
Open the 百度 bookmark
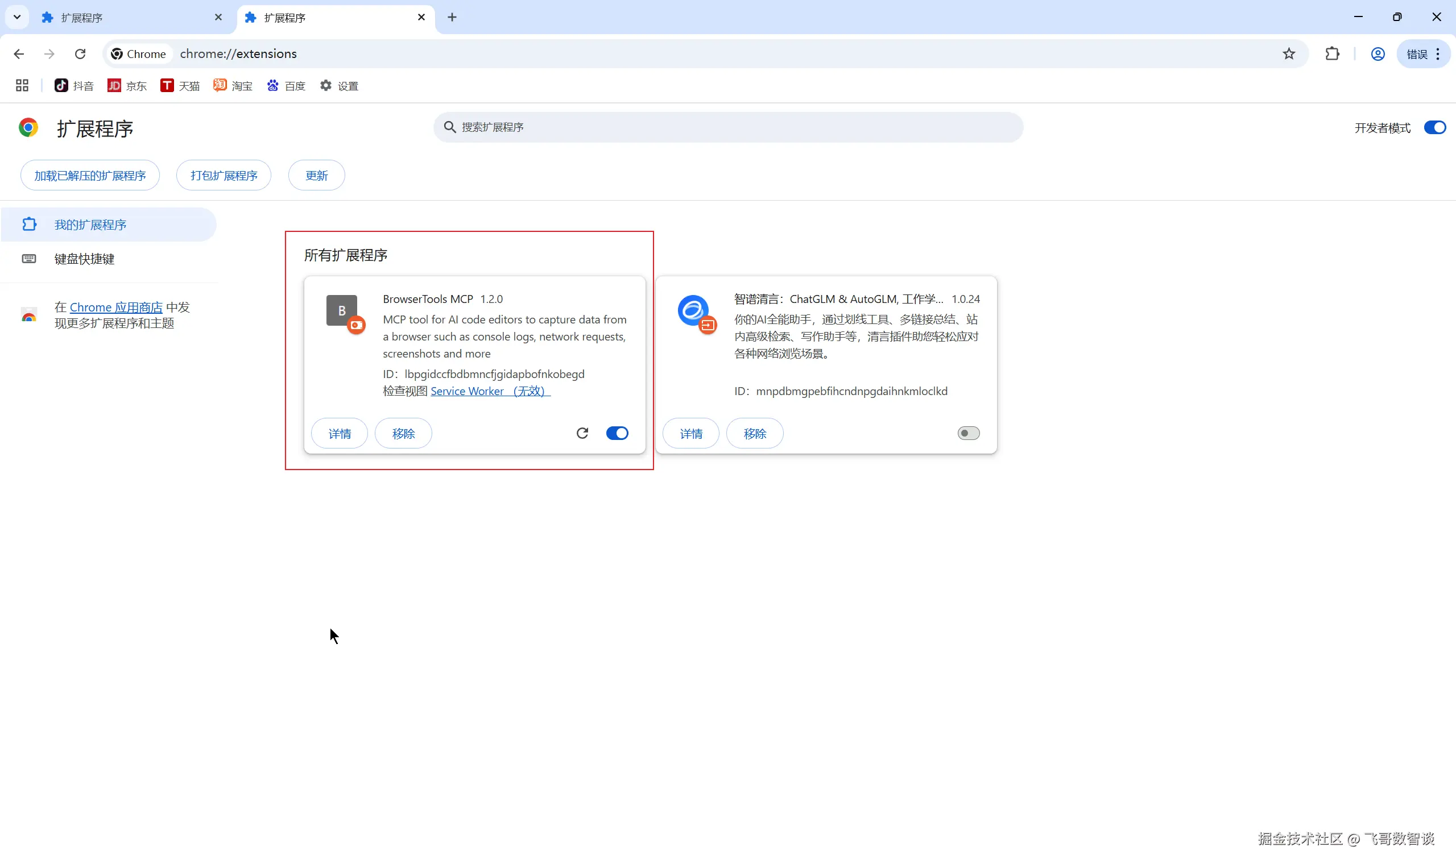tap(286, 86)
